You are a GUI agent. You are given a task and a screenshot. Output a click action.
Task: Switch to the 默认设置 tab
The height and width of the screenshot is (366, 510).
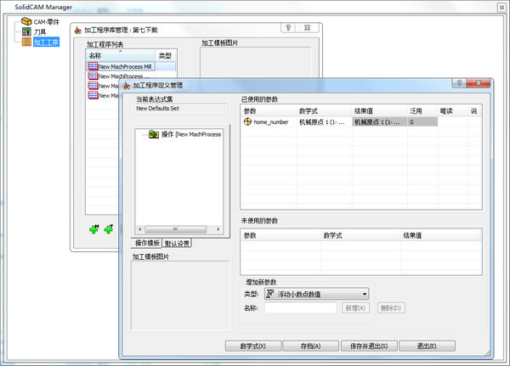coord(177,243)
